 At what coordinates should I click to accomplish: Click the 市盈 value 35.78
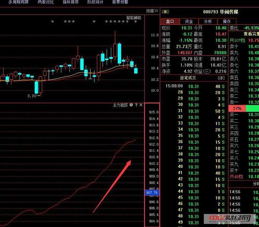186,59
